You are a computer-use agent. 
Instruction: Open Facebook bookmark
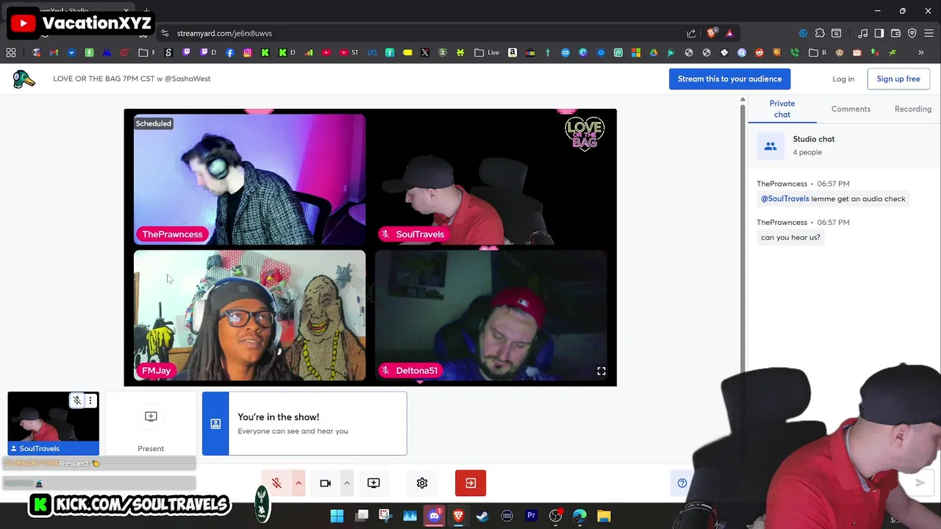pyautogui.click(x=230, y=52)
